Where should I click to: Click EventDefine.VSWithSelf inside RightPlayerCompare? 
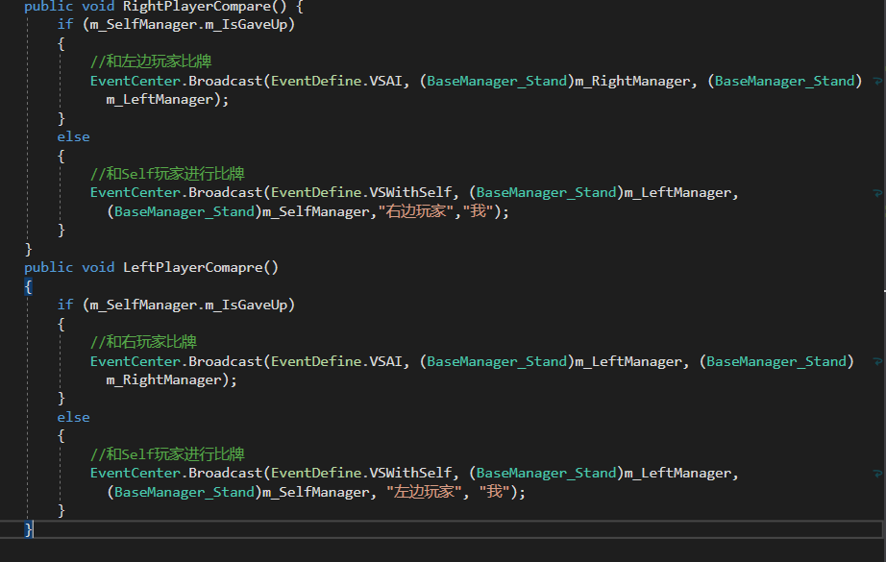pyautogui.click(x=361, y=192)
